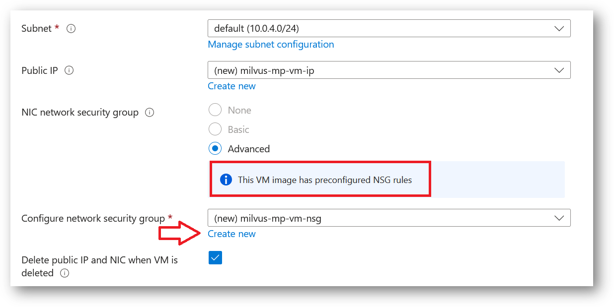The width and height of the screenshot is (614, 307).
Task: Click the blue info icon in the NSG banner
Action: coord(226,180)
